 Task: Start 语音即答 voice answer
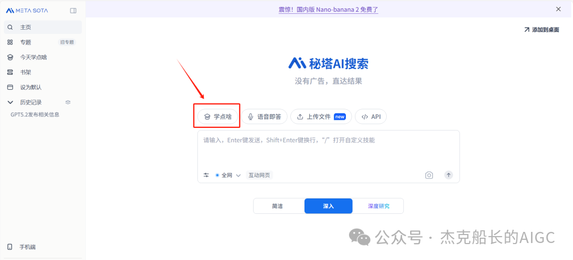click(x=264, y=117)
